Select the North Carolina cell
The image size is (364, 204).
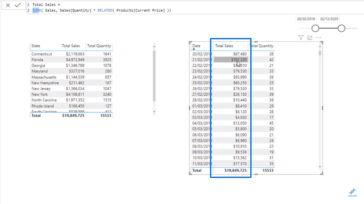pos(44,100)
